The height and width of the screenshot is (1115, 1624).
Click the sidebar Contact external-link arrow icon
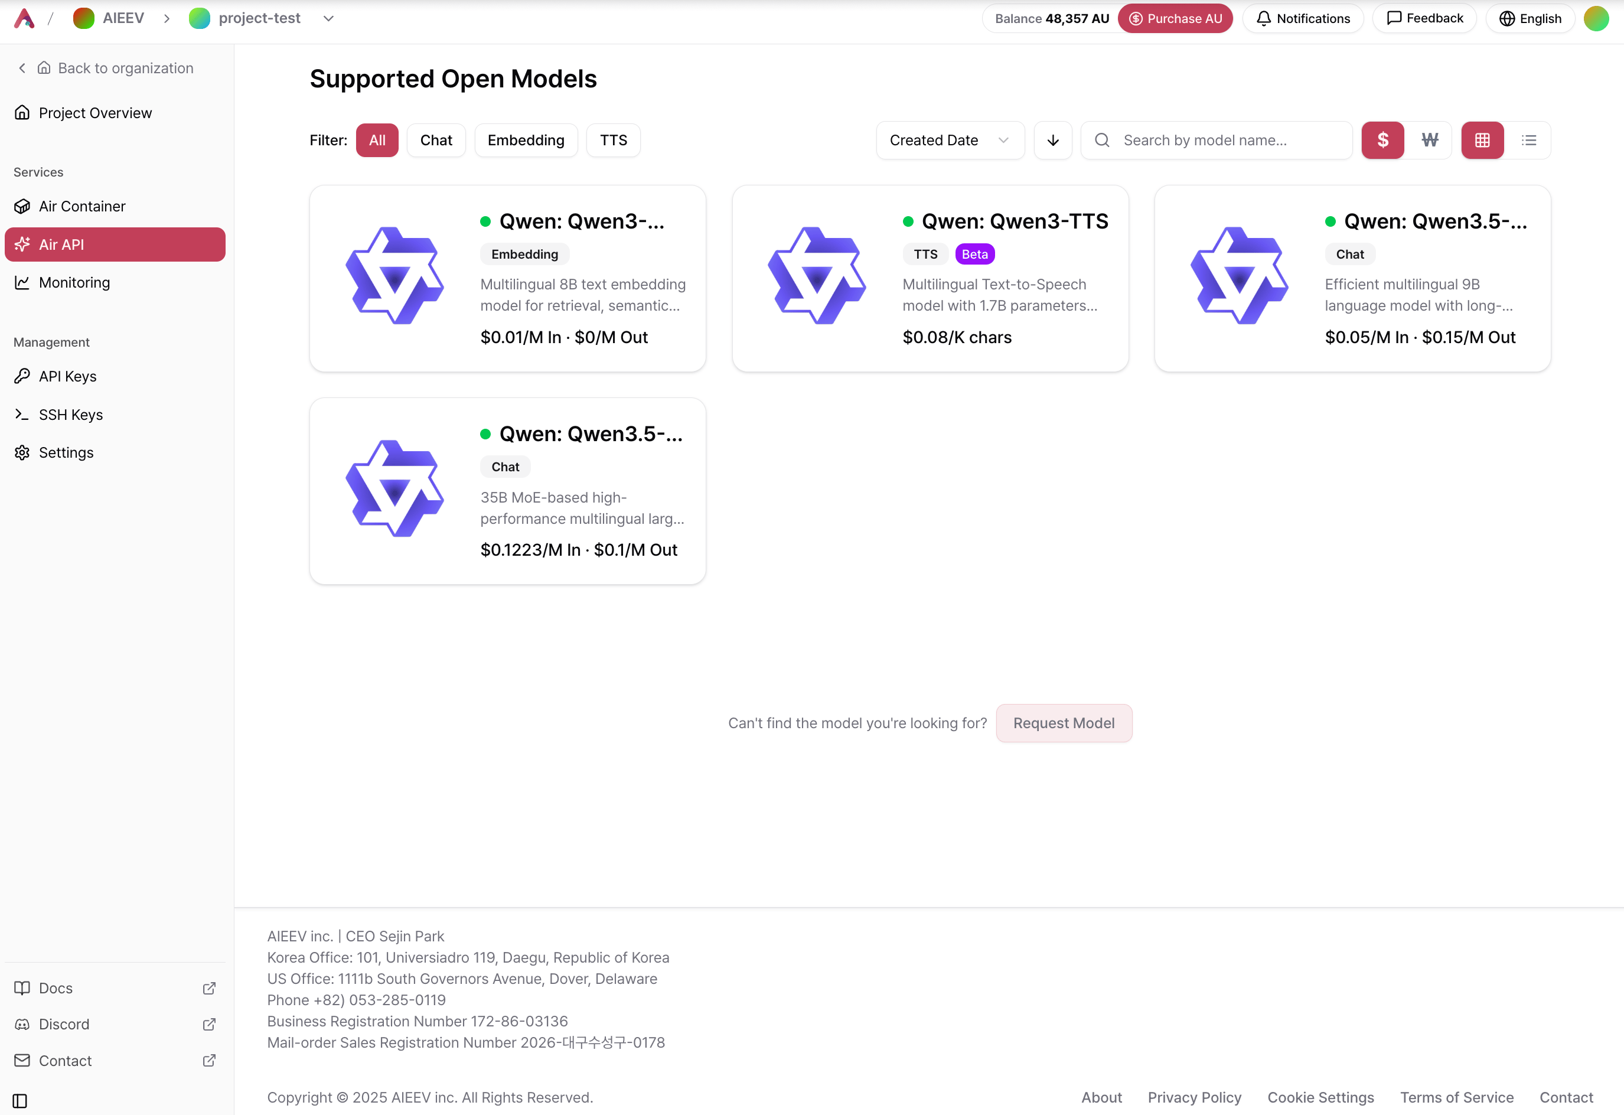coord(209,1061)
